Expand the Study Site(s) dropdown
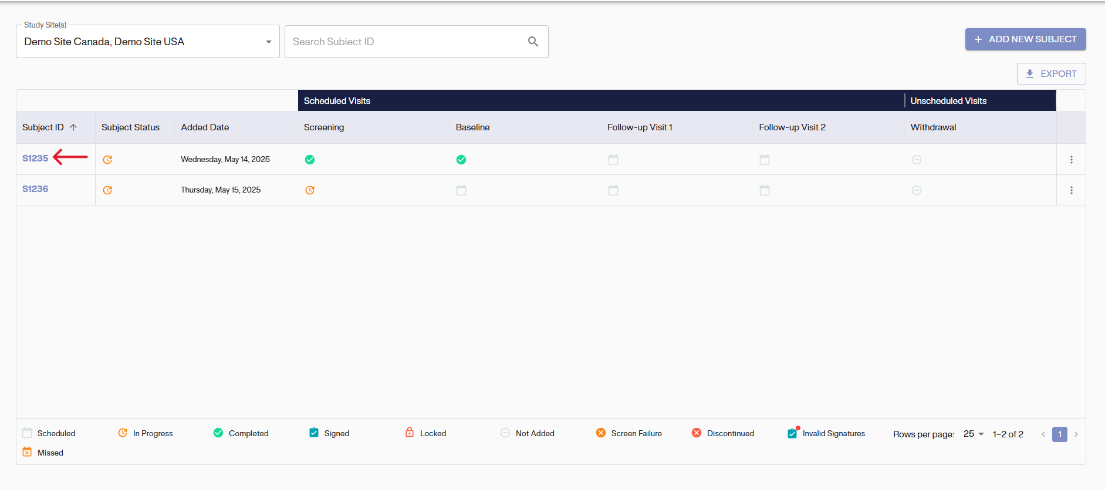The width and height of the screenshot is (1105, 489). (268, 42)
